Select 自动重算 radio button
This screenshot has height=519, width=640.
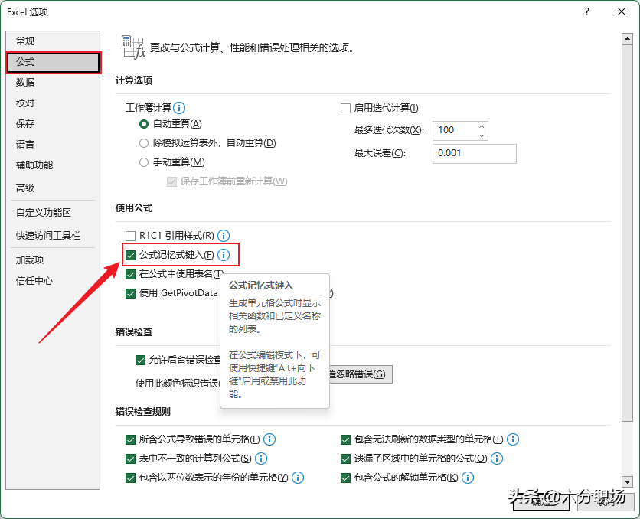144,124
